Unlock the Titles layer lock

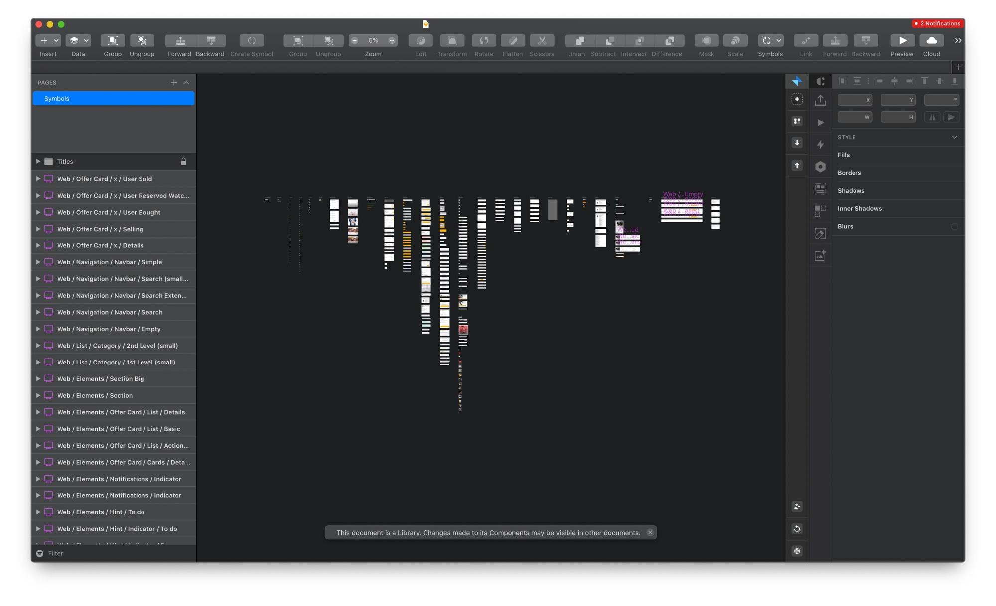pos(183,162)
